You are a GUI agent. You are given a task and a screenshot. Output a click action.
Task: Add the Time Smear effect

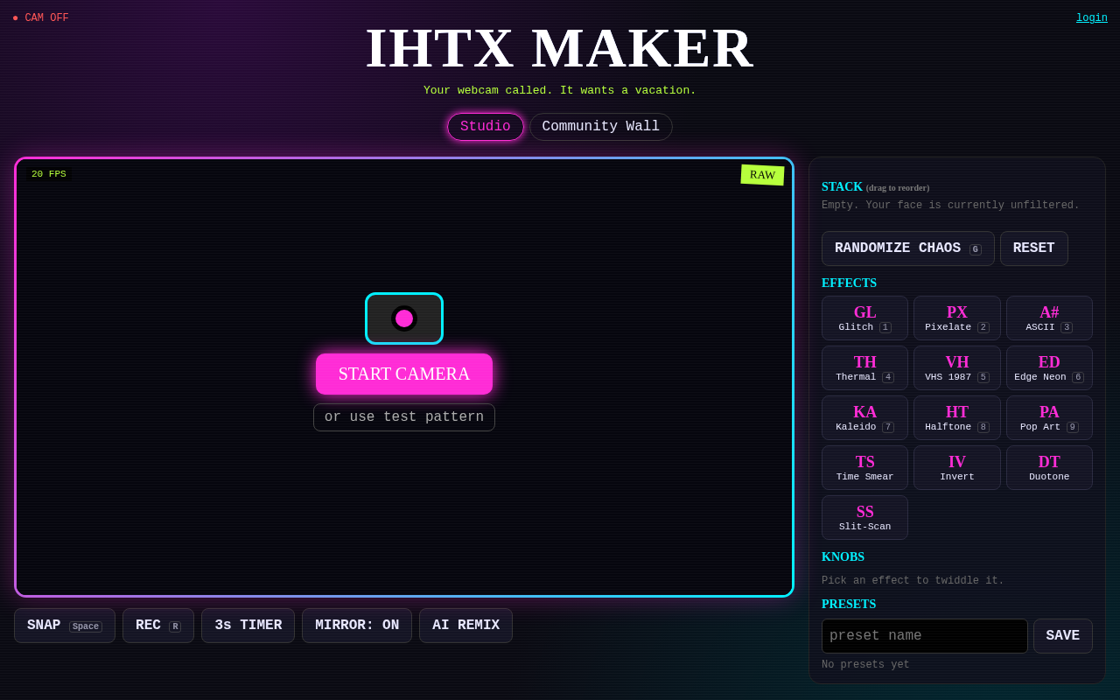[x=864, y=467]
